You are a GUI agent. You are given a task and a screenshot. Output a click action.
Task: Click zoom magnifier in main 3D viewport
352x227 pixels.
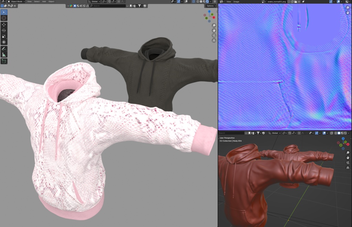point(214,25)
